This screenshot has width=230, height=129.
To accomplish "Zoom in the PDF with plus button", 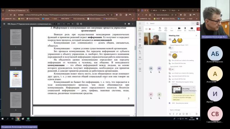I will [73, 24].
